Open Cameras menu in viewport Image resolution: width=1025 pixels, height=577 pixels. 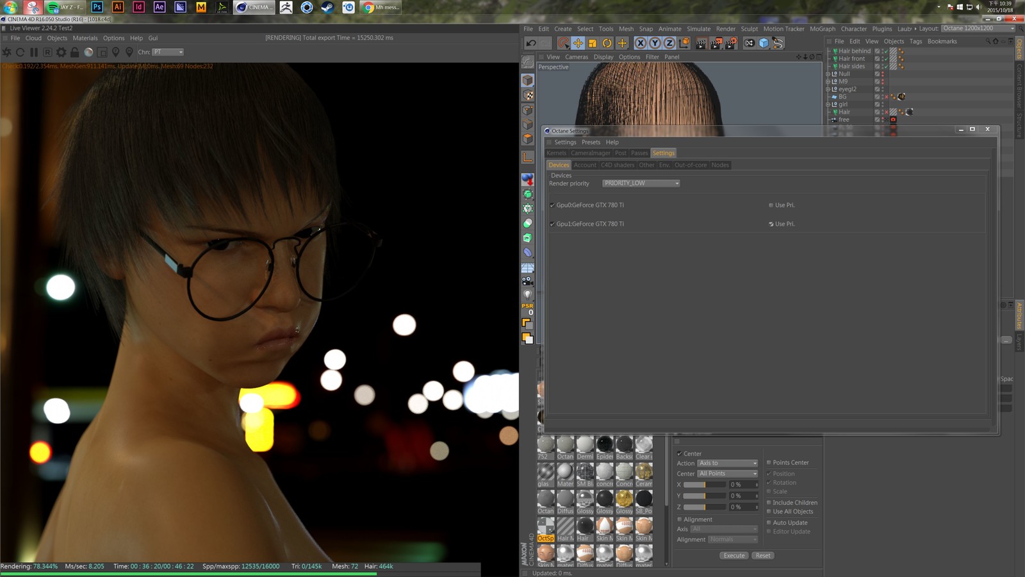(x=577, y=57)
